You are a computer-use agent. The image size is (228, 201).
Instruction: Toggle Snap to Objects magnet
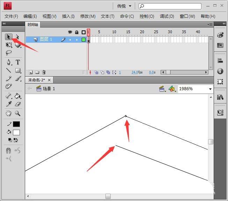(x=8, y=151)
